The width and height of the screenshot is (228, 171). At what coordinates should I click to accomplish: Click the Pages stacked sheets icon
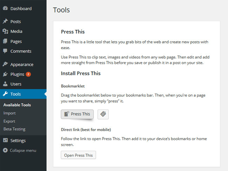tap(5, 41)
